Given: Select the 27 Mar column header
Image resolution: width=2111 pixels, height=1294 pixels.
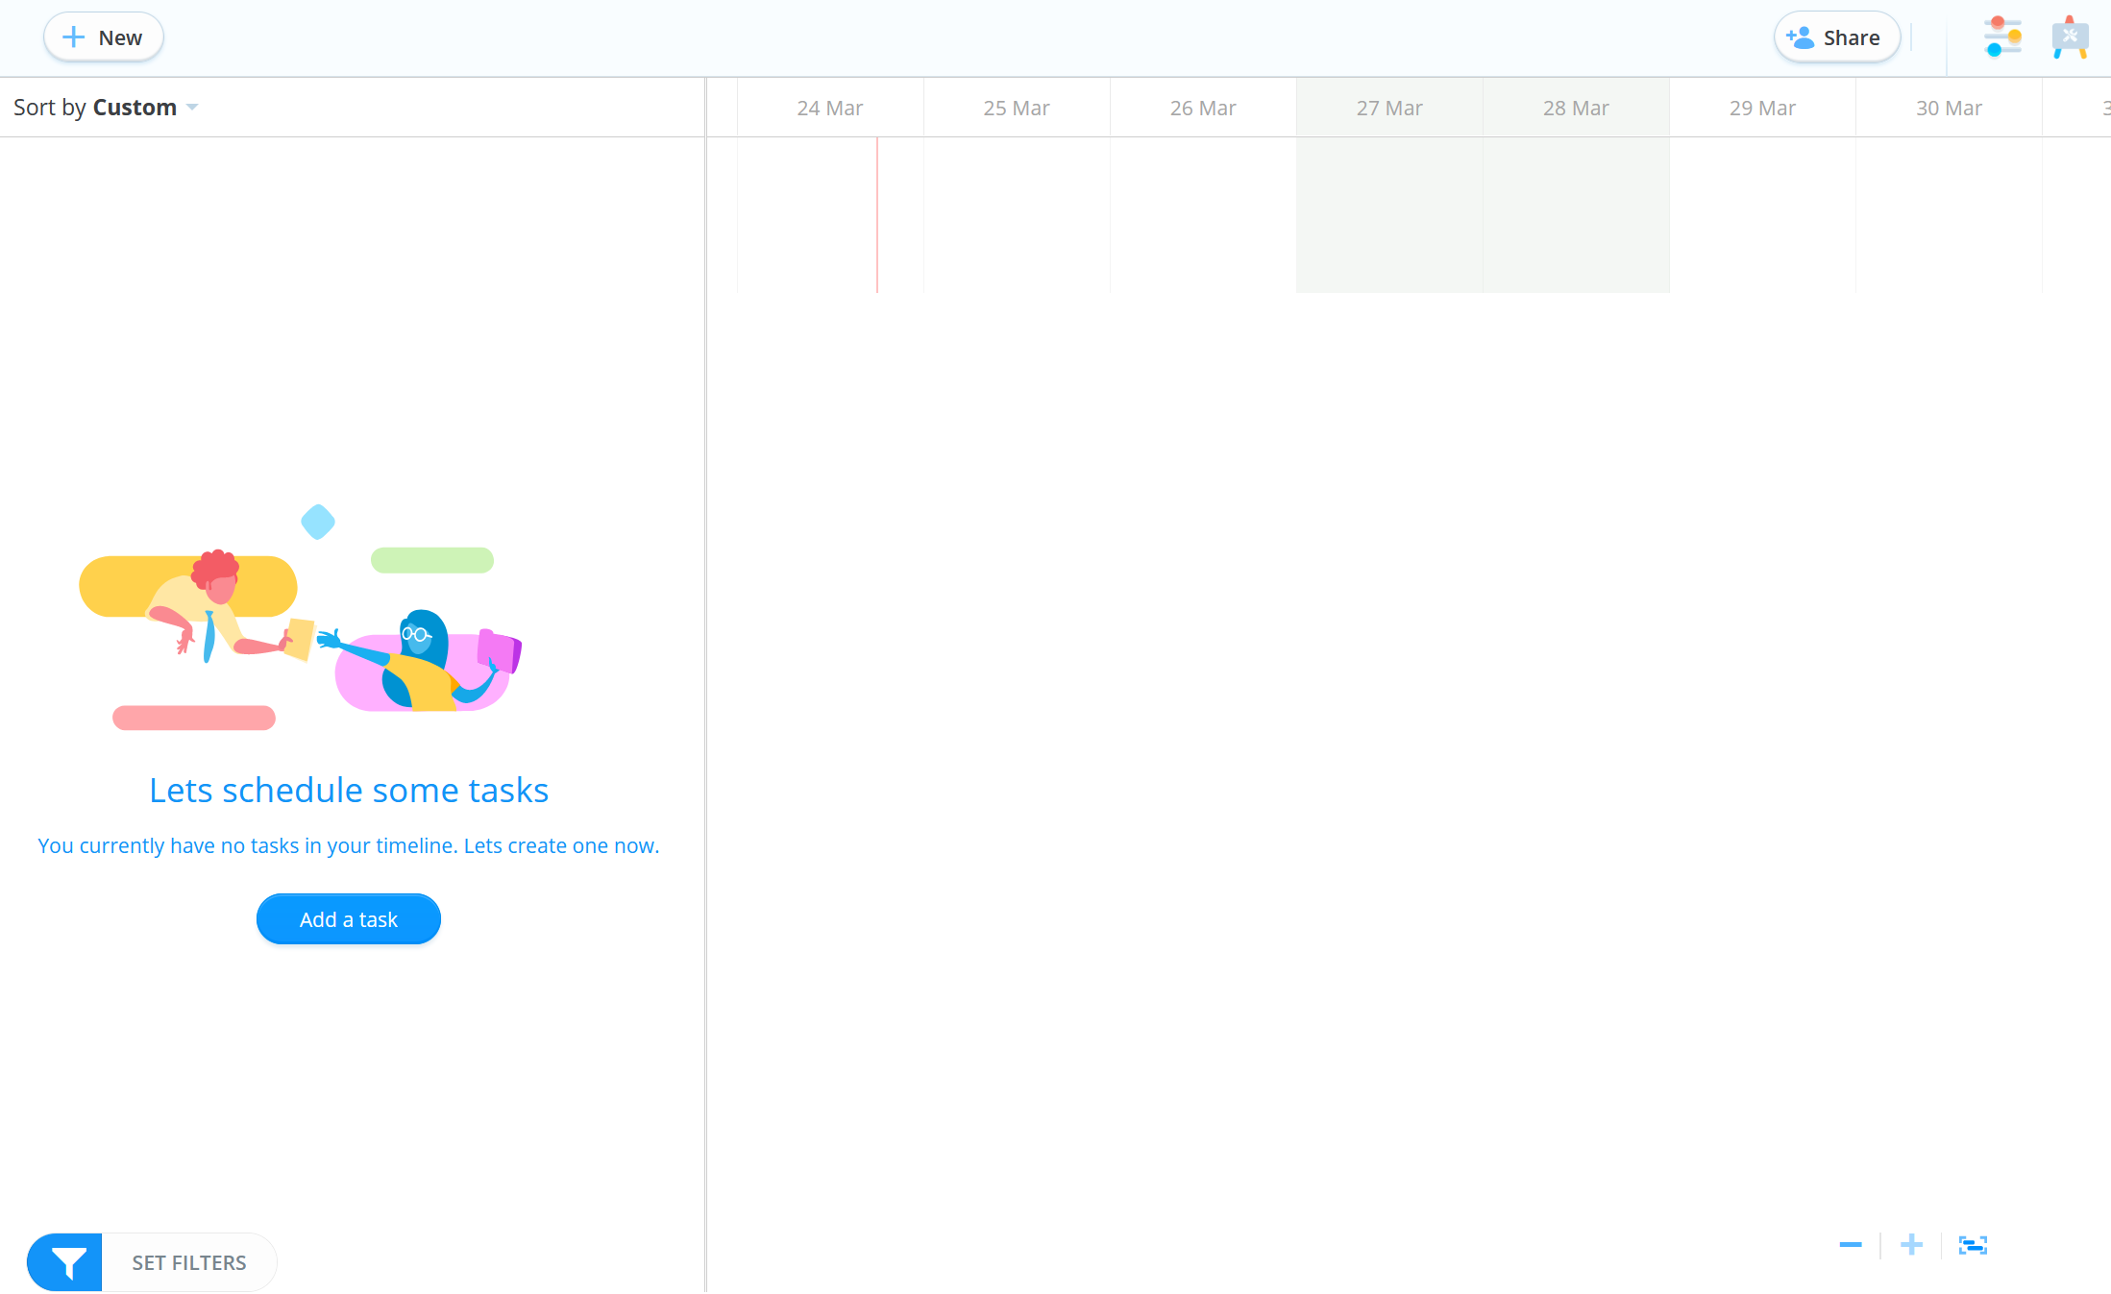Looking at the screenshot, I should [x=1388, y=107].
